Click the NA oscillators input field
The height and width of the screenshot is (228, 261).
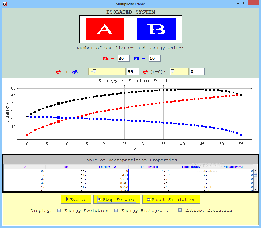(124, 58)
